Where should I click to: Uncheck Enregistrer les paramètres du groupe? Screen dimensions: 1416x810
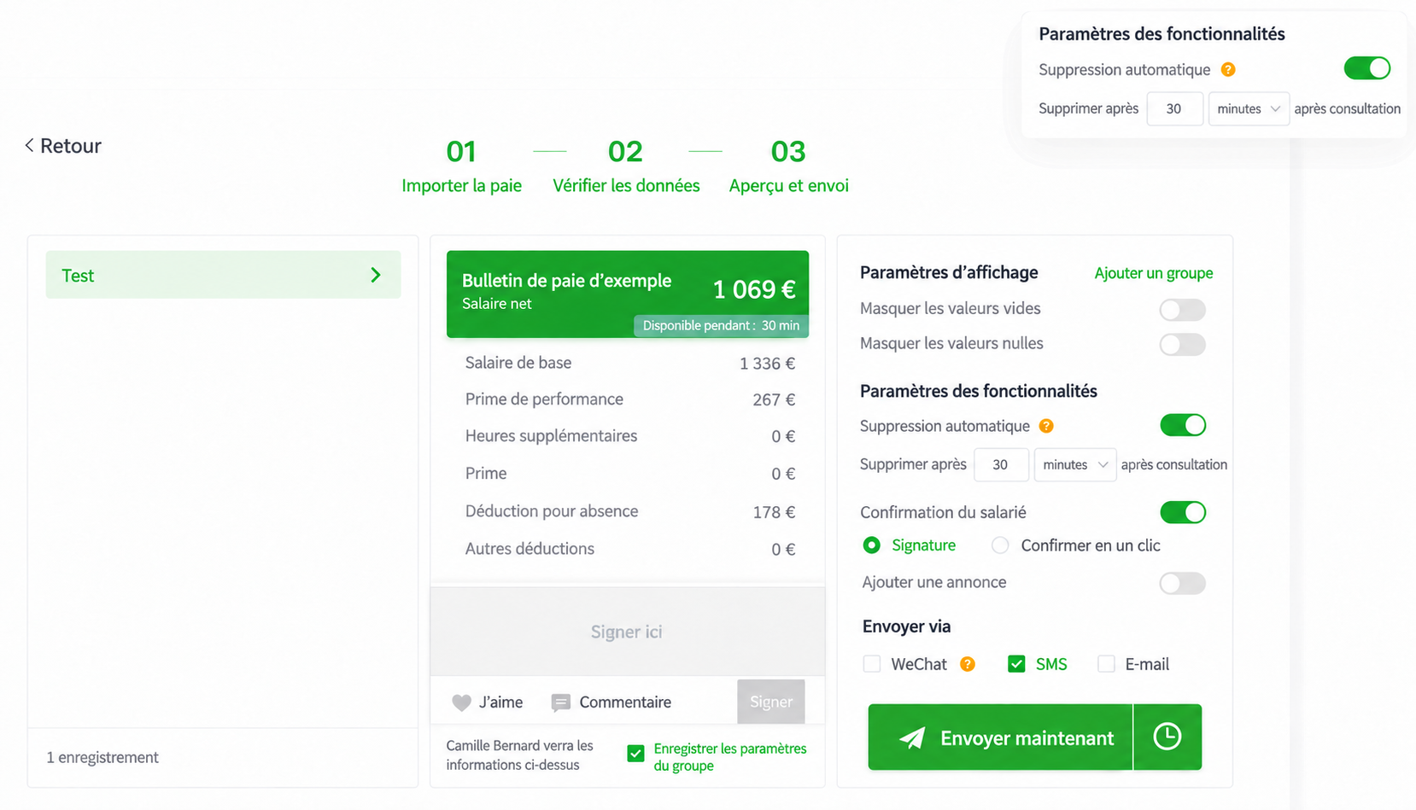[635, 754]
